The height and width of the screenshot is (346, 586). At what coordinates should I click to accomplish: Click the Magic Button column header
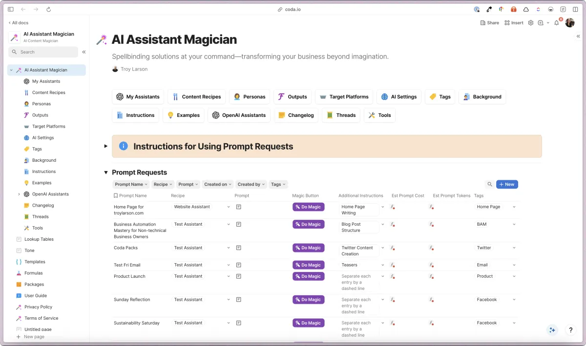tap(305, 196)
